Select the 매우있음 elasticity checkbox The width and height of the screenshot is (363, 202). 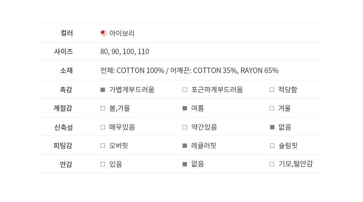103,127
